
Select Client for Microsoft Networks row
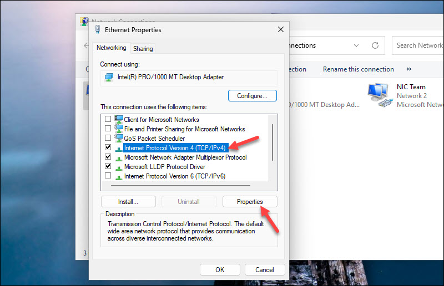[x=162, y=120]
